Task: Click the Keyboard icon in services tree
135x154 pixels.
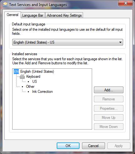Action: click(22, 77)
